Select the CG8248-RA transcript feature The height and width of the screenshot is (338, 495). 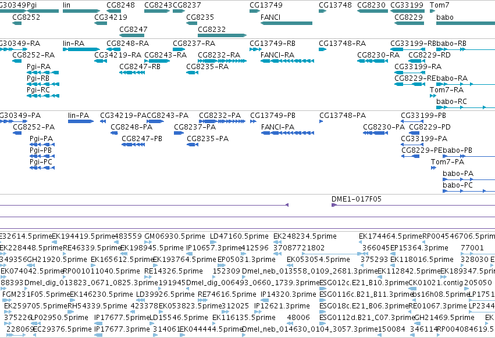(x=113, y=49)
